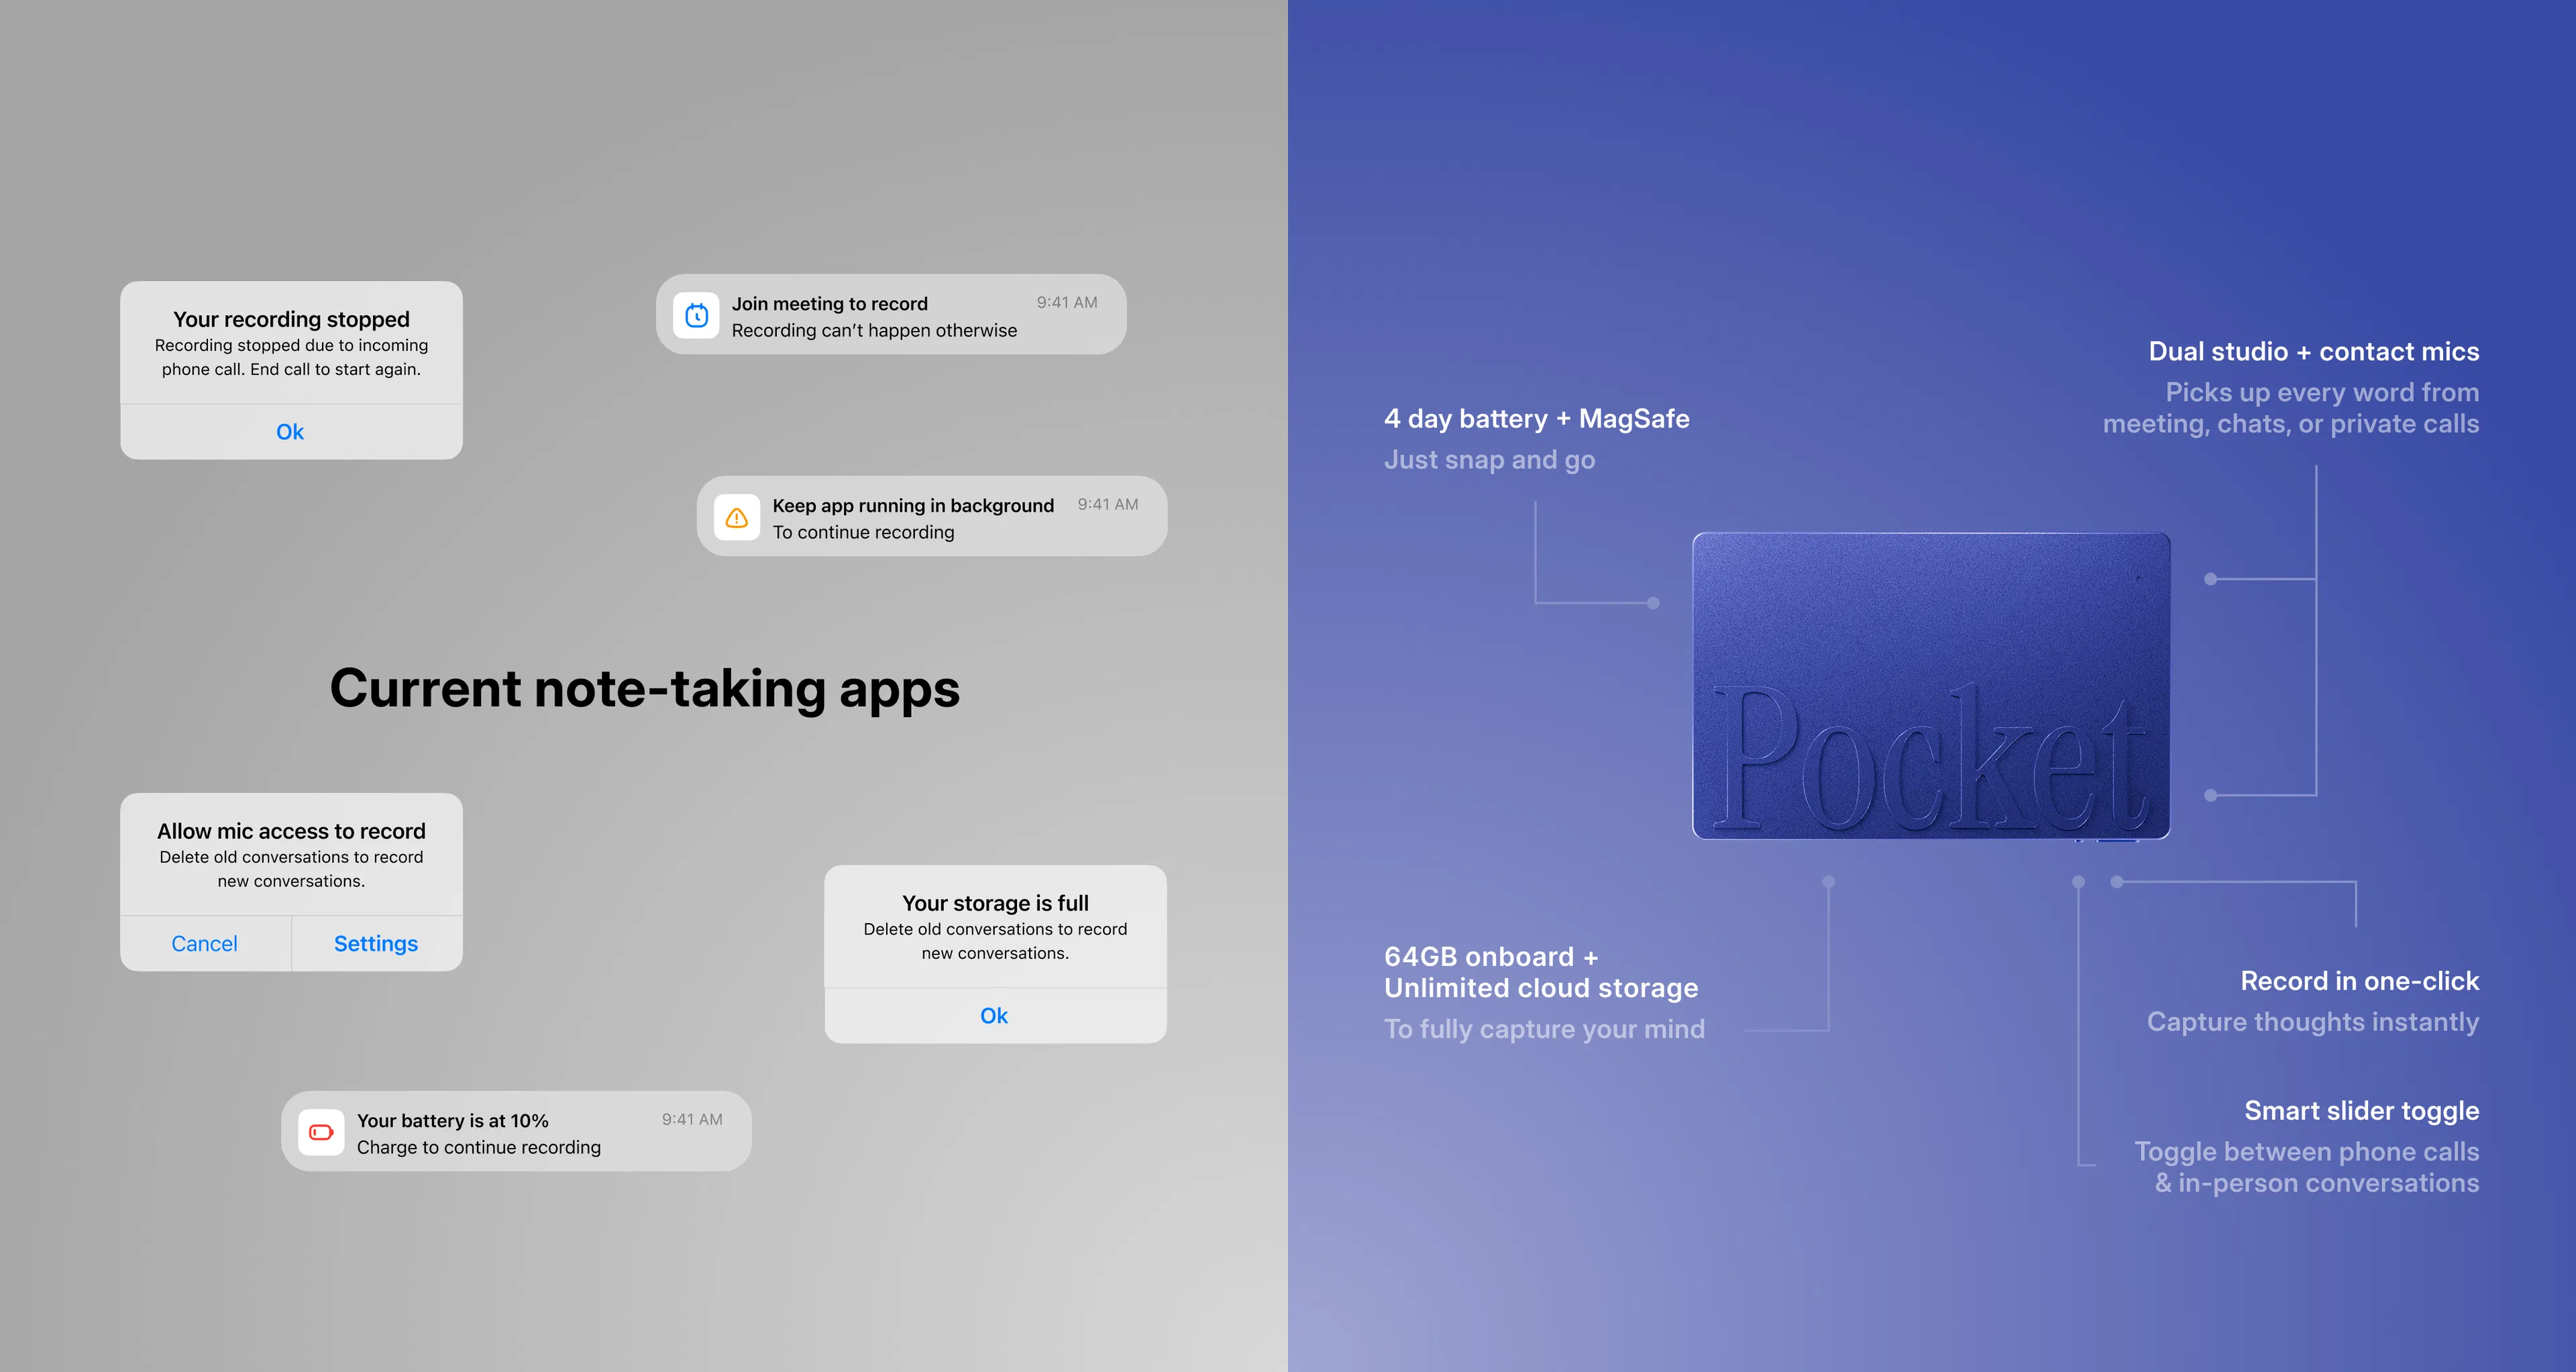Image resolution: width=2576 pixels, height=1372 pixels.
Task: Click the To continue recording text
Action: click(863, 533)
